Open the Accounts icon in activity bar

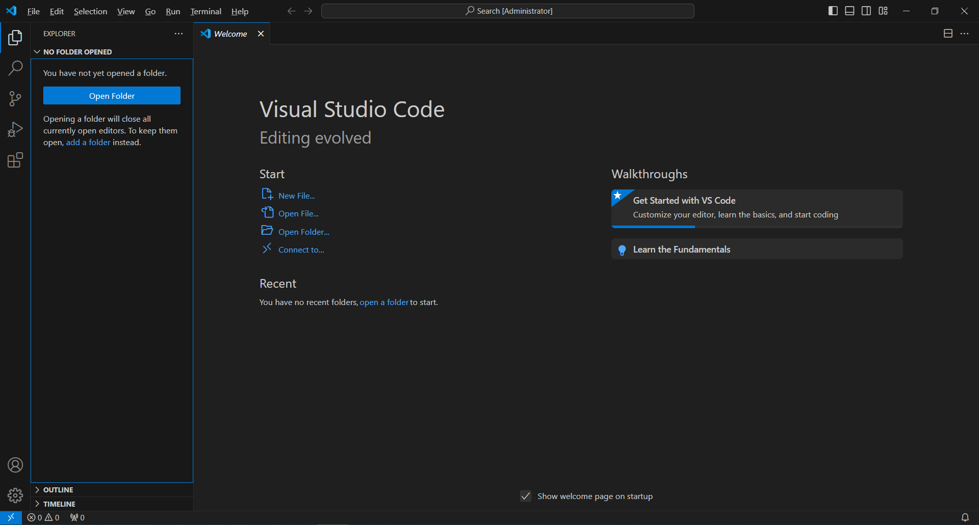15,465
